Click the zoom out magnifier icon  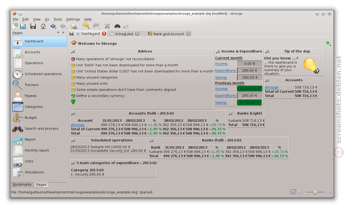point(300,192)
